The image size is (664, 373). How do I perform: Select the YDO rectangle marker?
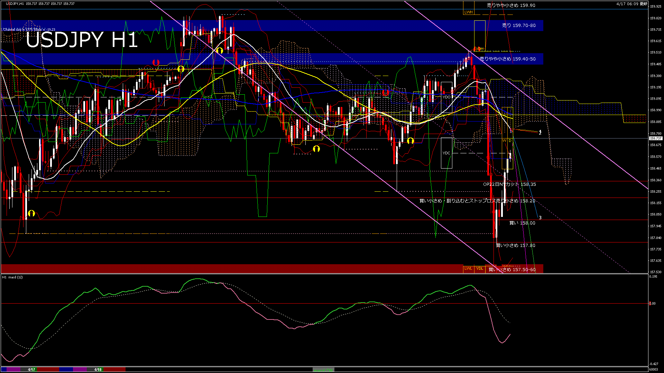(446, 97)
